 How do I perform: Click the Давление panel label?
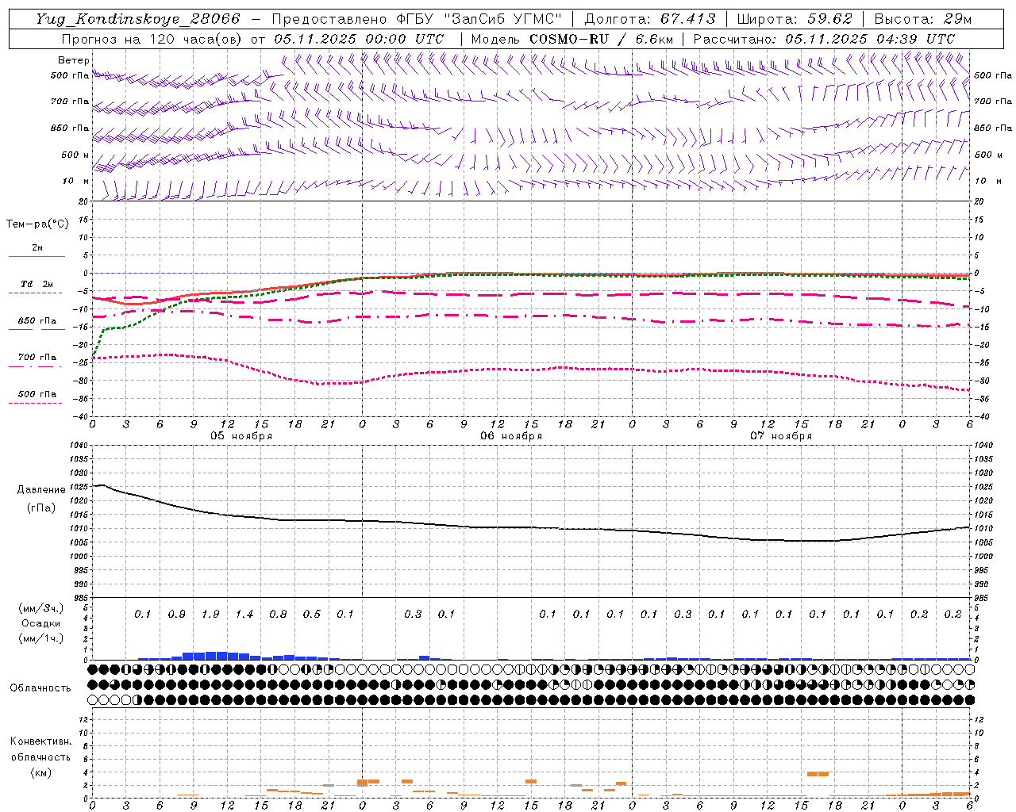coord(41,490)
